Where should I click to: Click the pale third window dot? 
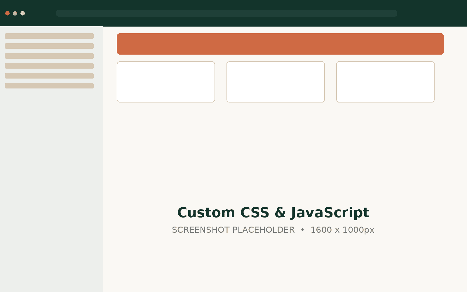coord(23,13)
